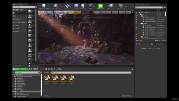Expand the ParagonSunWukong folder
The height and width of the screenshot is (101, 179).
coord(14,95)
